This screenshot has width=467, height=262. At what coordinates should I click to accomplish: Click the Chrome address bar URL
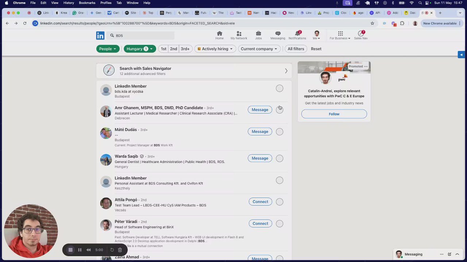pos(137,23)
